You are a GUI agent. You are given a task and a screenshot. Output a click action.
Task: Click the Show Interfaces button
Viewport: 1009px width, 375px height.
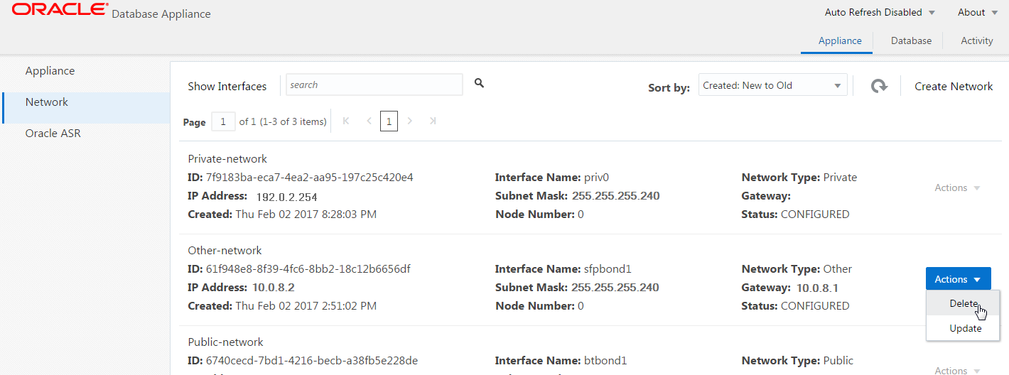[x=227, y=86]
